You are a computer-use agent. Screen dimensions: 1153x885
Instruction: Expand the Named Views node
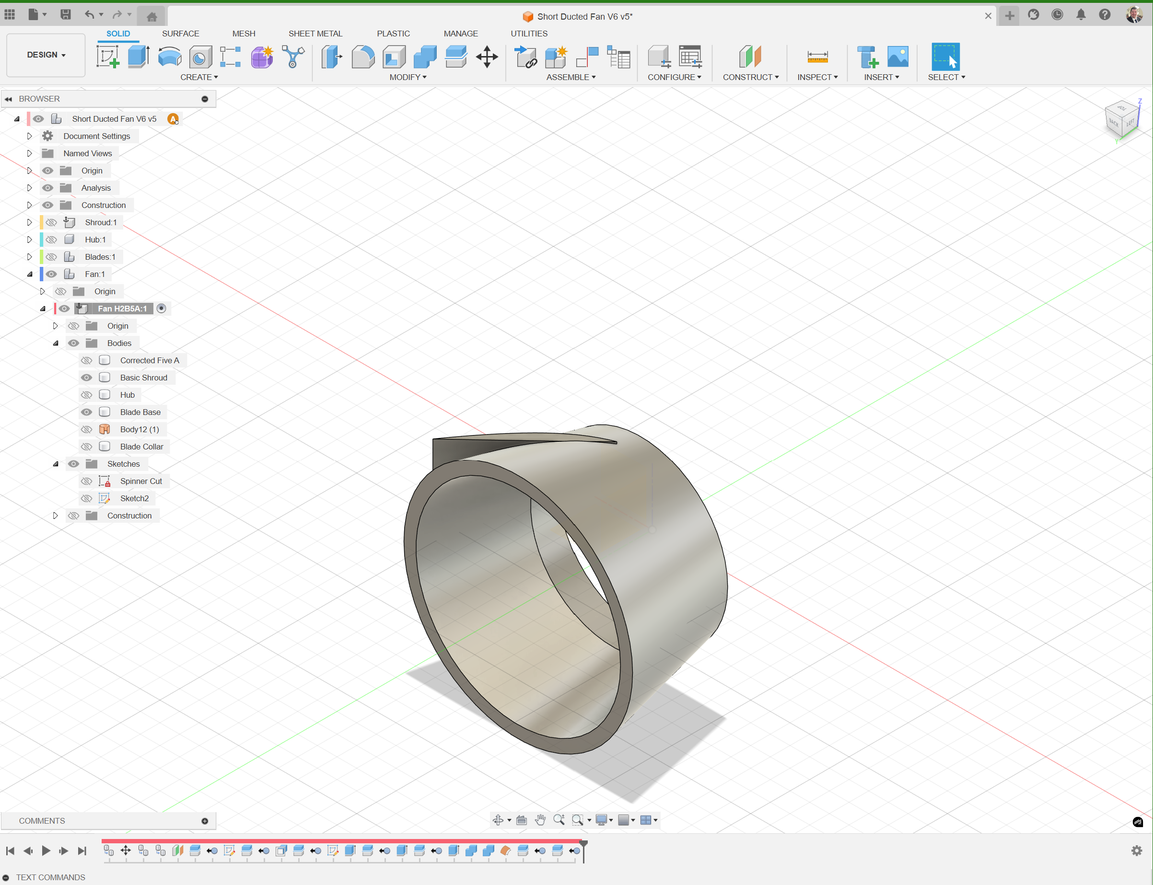pos(30,153)
